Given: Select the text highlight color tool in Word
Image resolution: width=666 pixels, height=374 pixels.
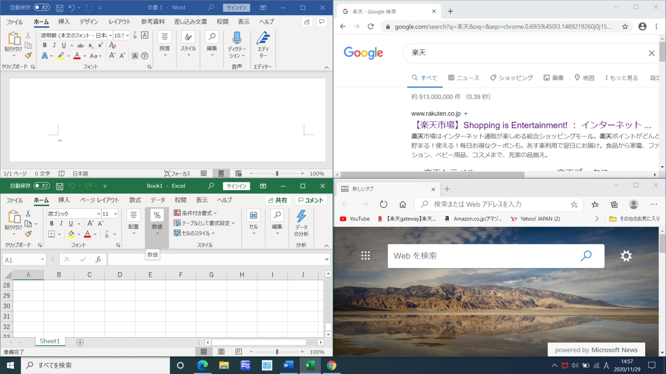Looking at the screenshot, I should click(x=61, y=56).
